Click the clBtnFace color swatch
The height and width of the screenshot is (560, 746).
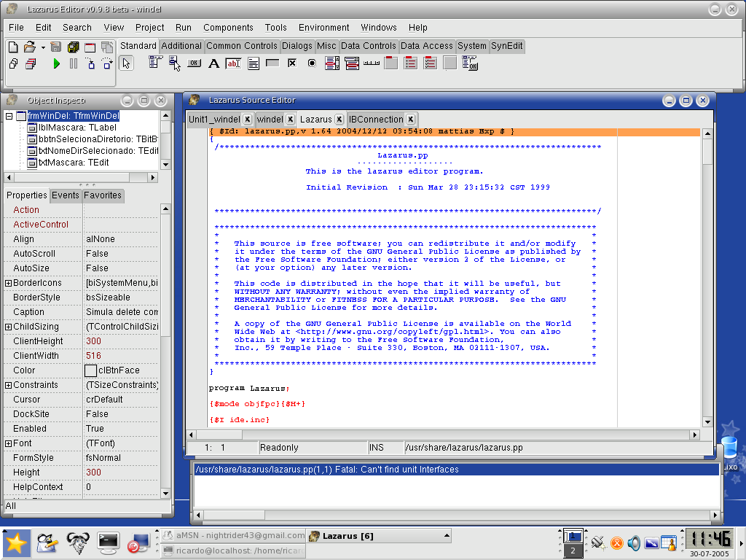[x=90, y=370]
